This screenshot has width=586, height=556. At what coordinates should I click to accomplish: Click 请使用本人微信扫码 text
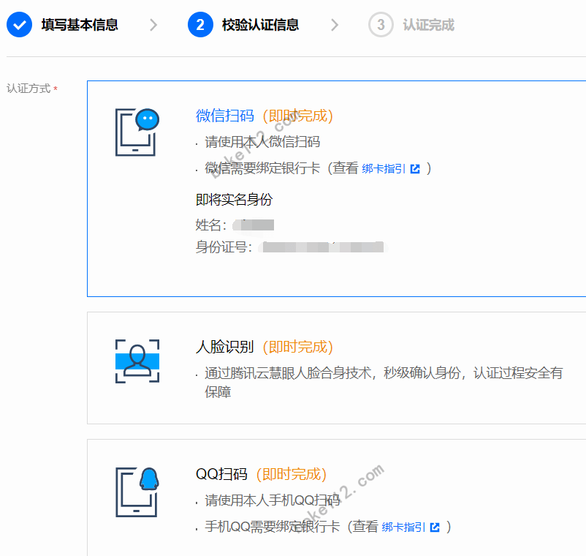tap(262, 142)
